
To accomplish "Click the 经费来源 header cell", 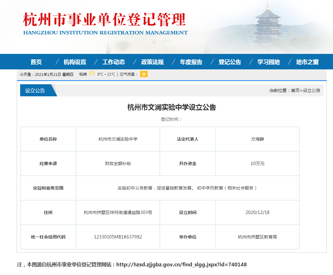I will [x=48, y=164].
